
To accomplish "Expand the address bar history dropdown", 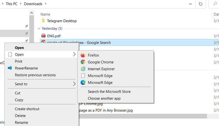I will [190, 4].
